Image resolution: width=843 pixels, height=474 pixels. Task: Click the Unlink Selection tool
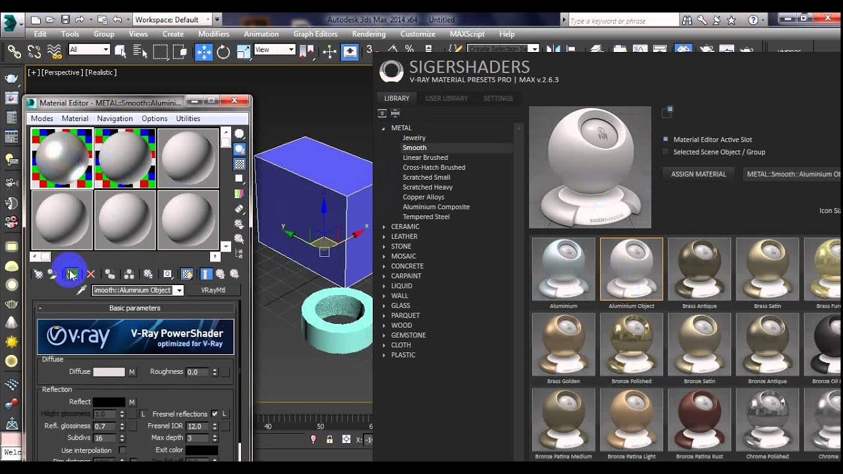[x=34, y=51]
